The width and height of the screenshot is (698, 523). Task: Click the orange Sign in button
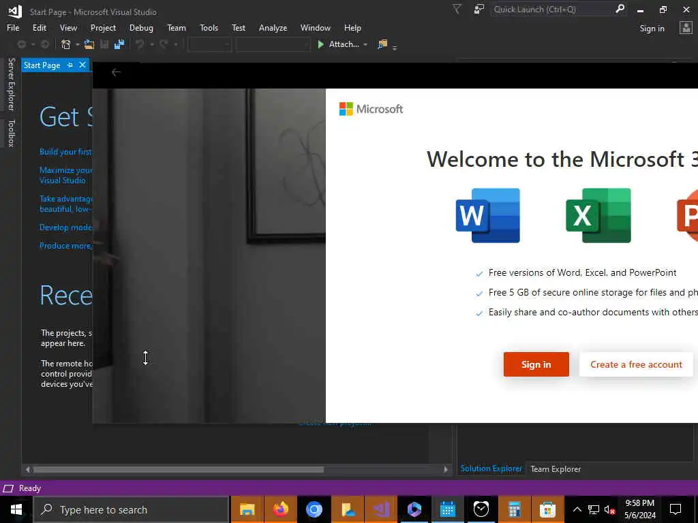pyautogui.click(x=536, y=364)
